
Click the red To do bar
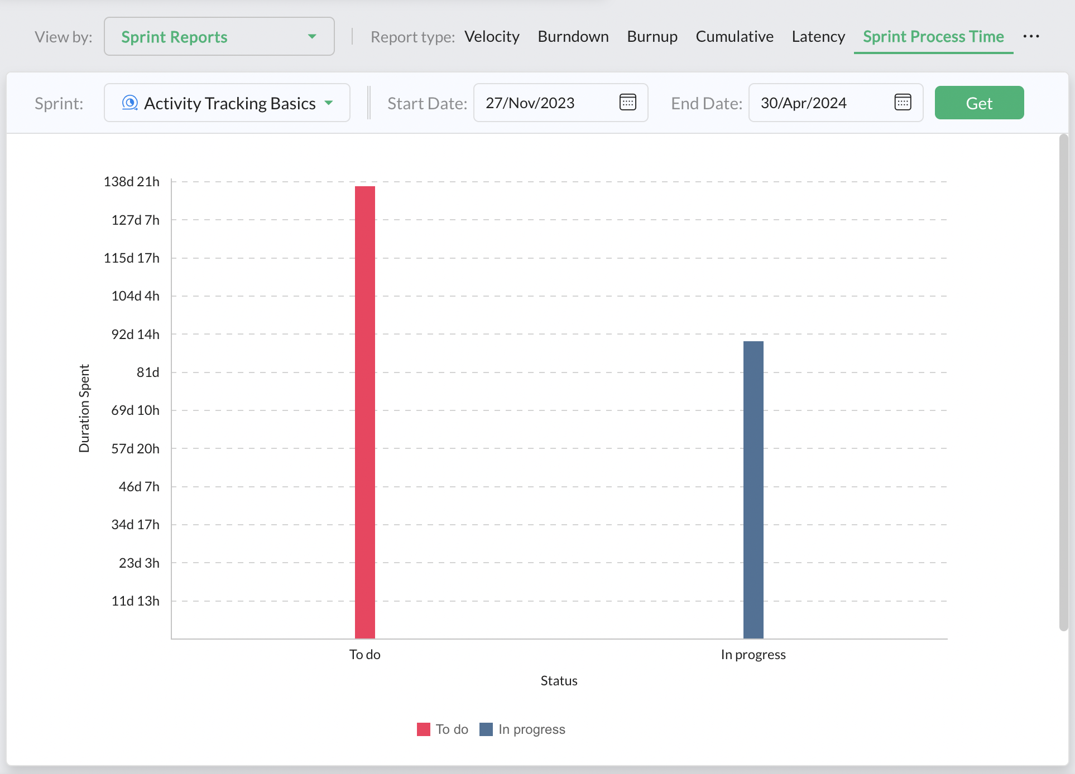(365, 413)
